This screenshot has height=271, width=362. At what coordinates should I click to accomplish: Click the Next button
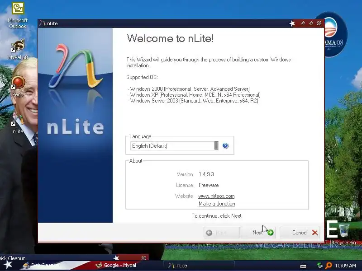[258, 233]
